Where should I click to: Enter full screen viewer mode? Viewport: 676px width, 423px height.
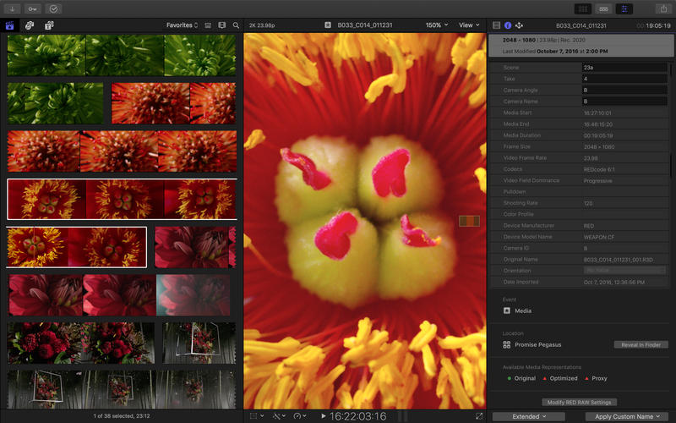tap(480, 416)
